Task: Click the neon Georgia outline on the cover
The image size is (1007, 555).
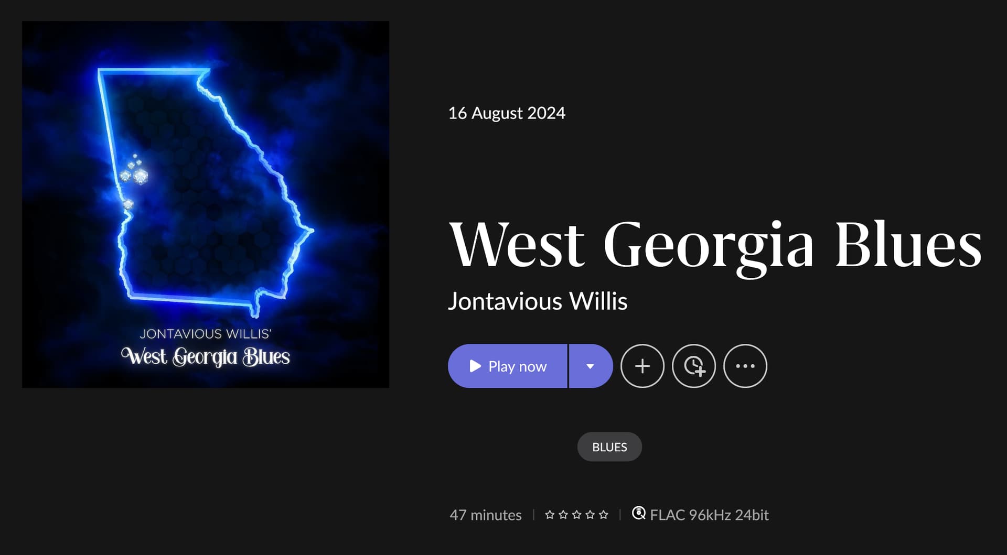Action: [206, 192]
